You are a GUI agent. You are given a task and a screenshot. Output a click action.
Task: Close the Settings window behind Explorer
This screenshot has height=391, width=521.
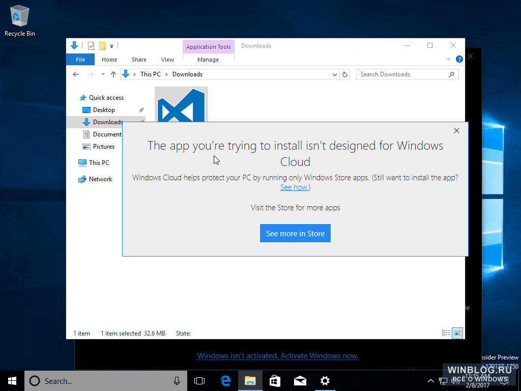pyautogui.click(x=470, y=56)
